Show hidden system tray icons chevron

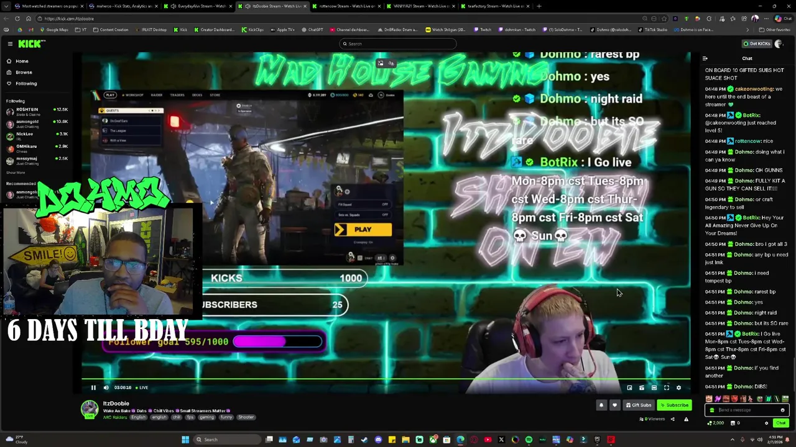pos(732,440)
